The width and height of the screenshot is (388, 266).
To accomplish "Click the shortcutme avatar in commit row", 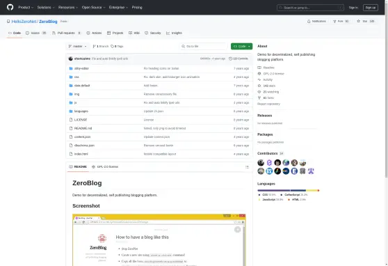I will pyautogui.click(x=71, y=58).
